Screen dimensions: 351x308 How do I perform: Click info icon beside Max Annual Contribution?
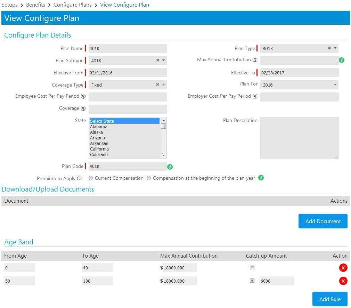click(342, 60)
